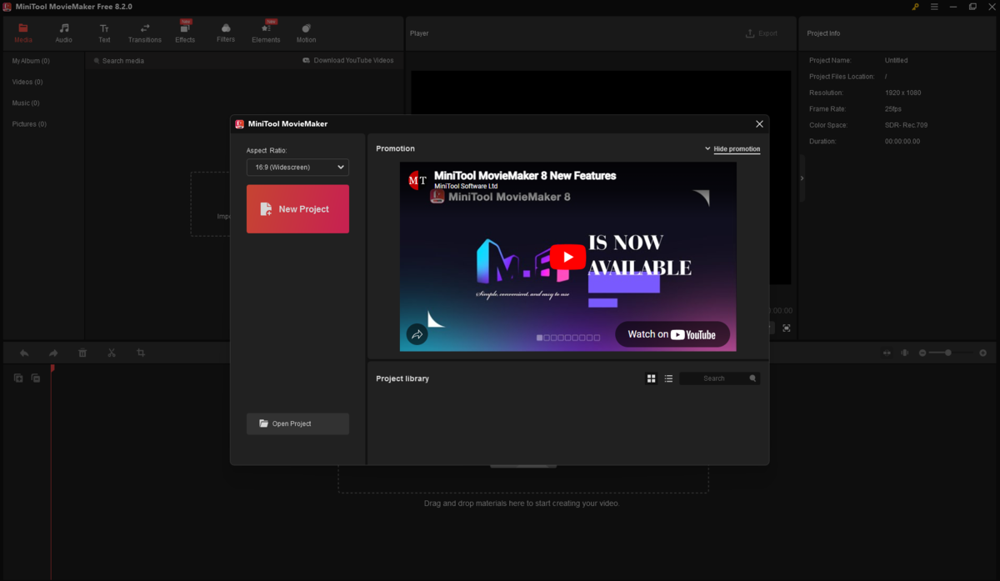
Task: Click the Download YouTube Videos link
Action: [348, 60]
